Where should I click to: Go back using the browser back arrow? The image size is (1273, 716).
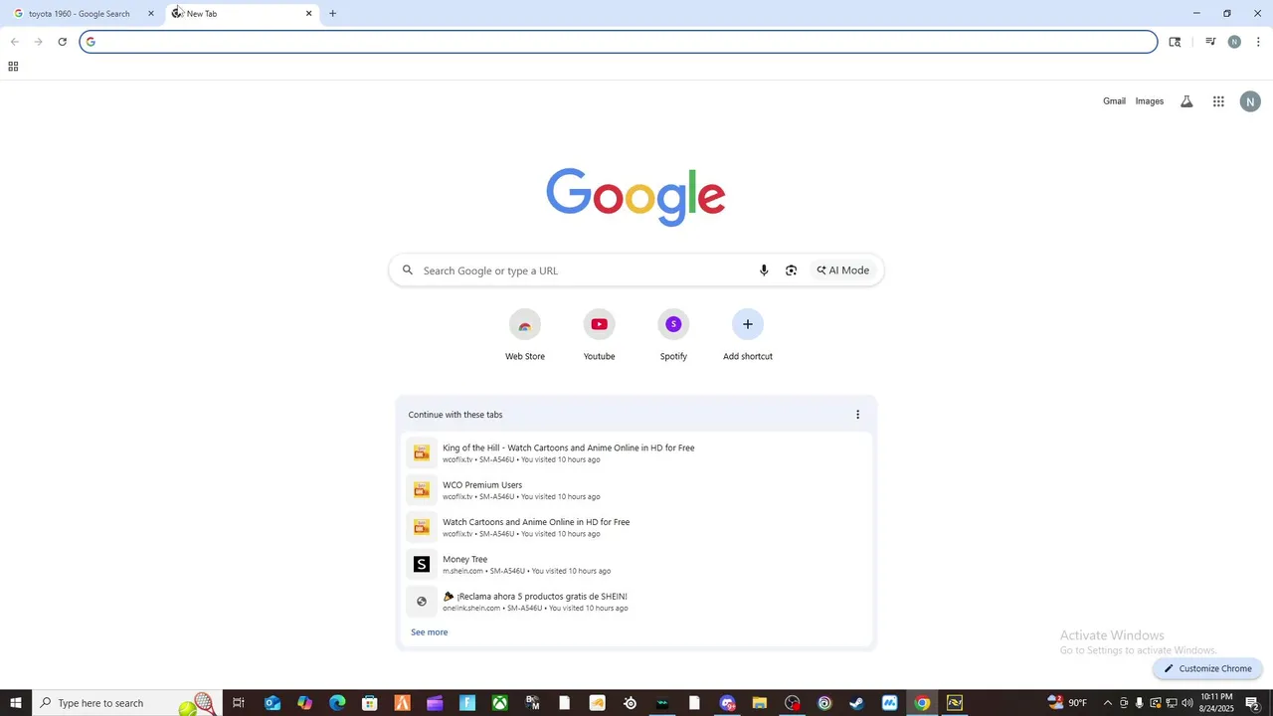pyautogui.click(x=14, y=42)
